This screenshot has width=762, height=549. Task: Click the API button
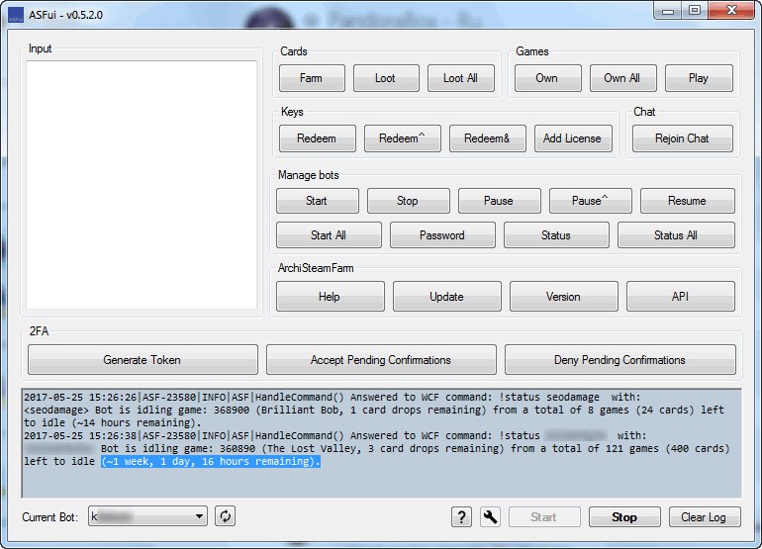(x=681, y=297)
